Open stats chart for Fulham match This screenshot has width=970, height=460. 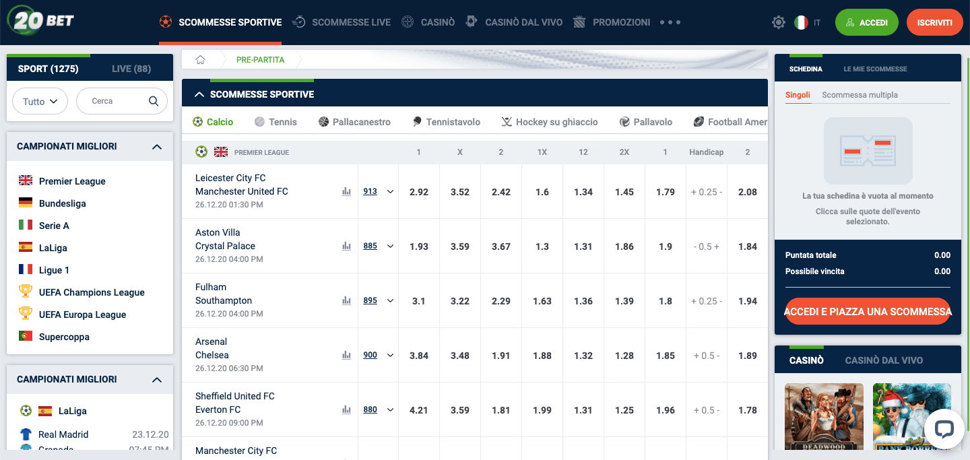click(346, 301)
